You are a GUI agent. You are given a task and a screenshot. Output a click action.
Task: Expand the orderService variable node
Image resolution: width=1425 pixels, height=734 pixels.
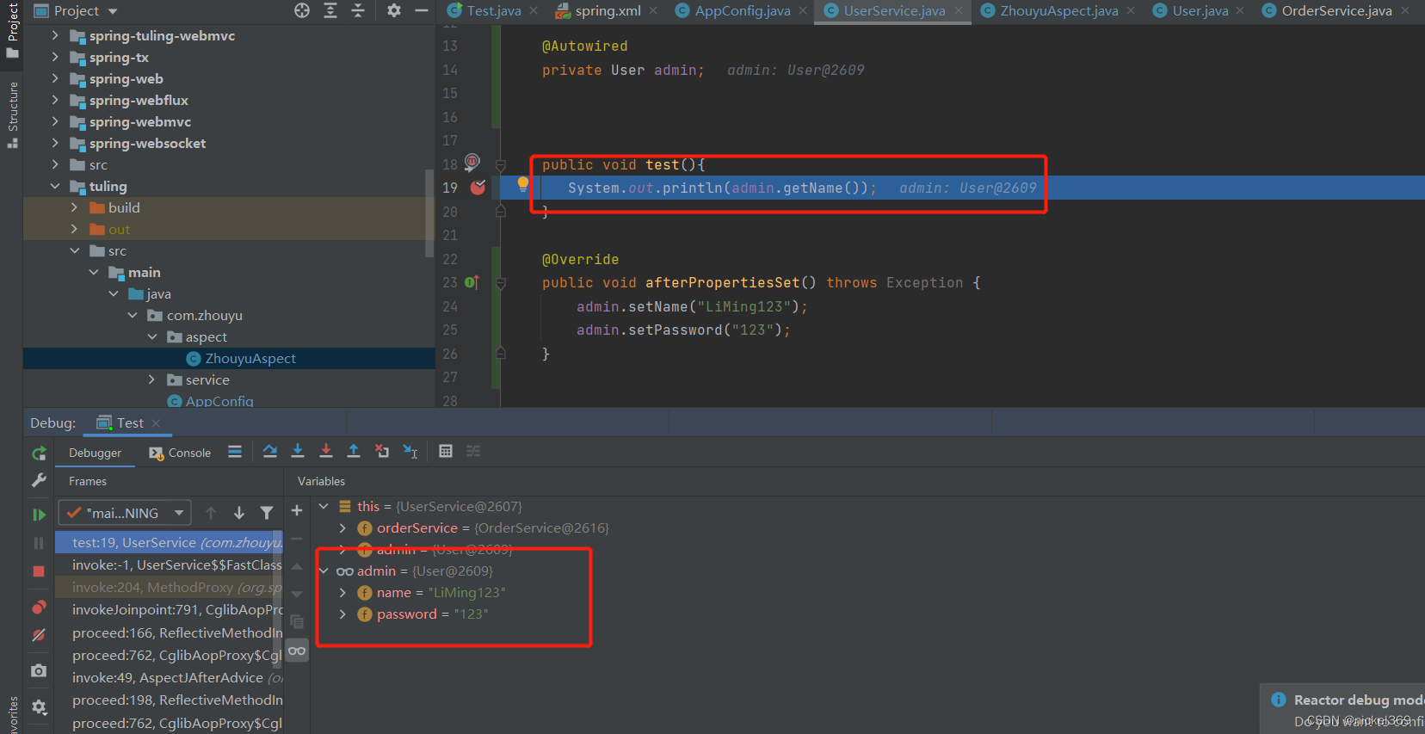[x=342, y=527]
